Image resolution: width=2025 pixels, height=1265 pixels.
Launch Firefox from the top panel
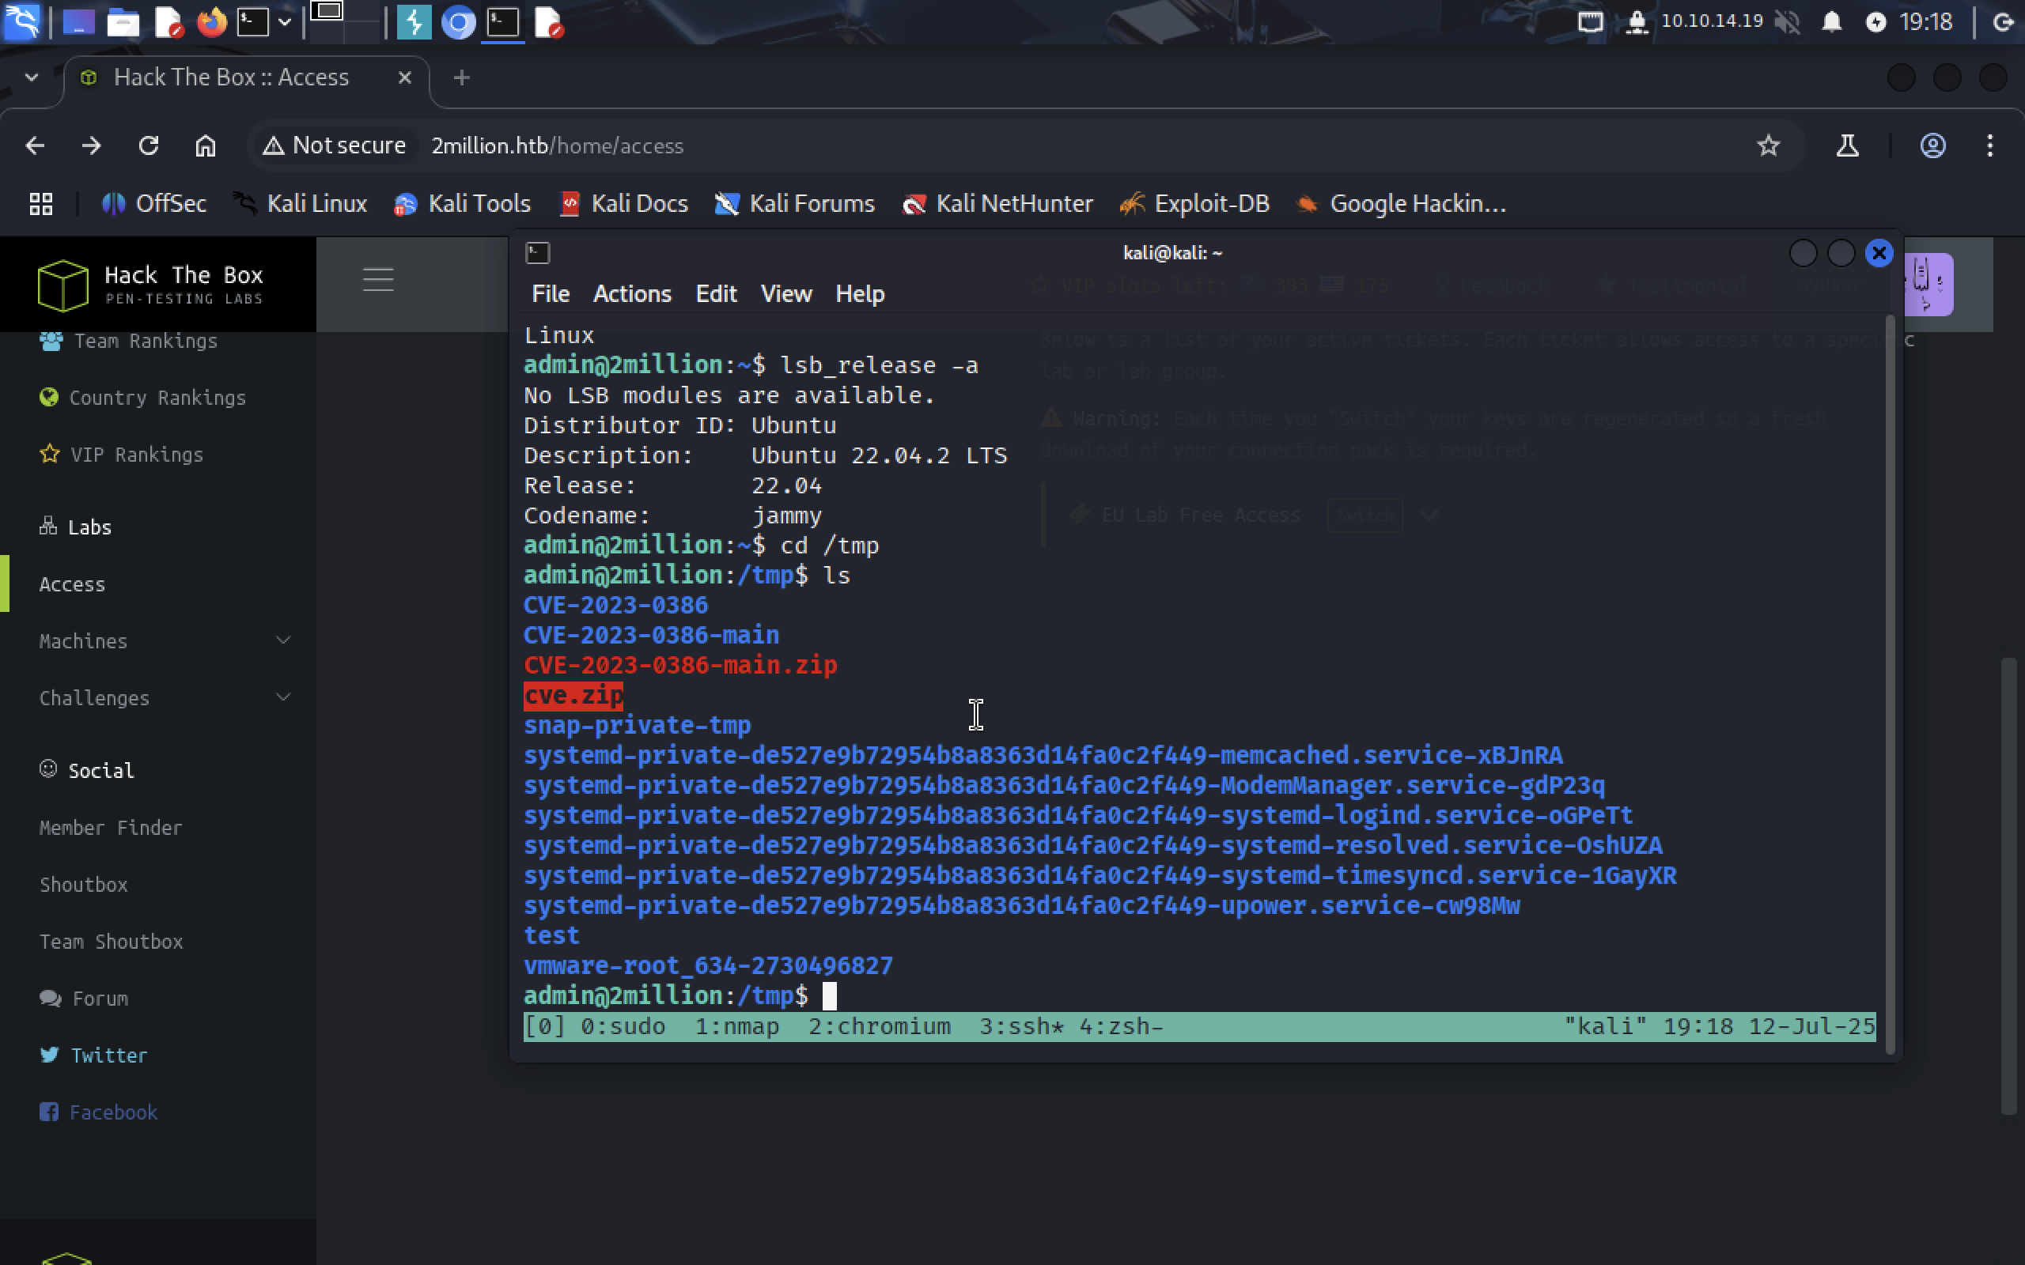click(212, 22)
